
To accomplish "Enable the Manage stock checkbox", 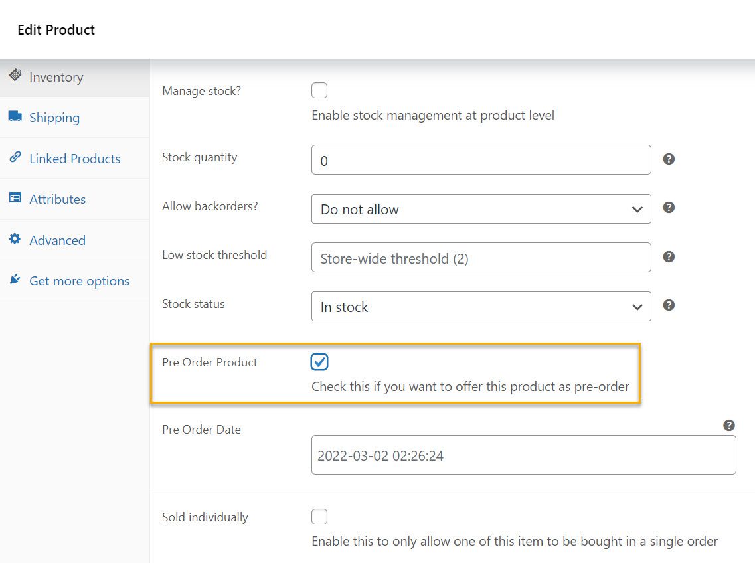I will [x=319, y=90].
